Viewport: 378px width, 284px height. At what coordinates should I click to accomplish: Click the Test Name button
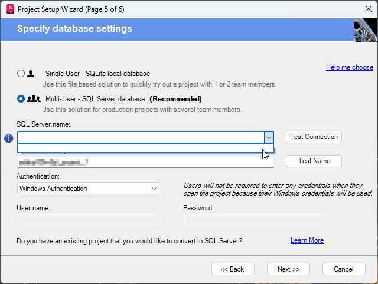tap(314, 161)
